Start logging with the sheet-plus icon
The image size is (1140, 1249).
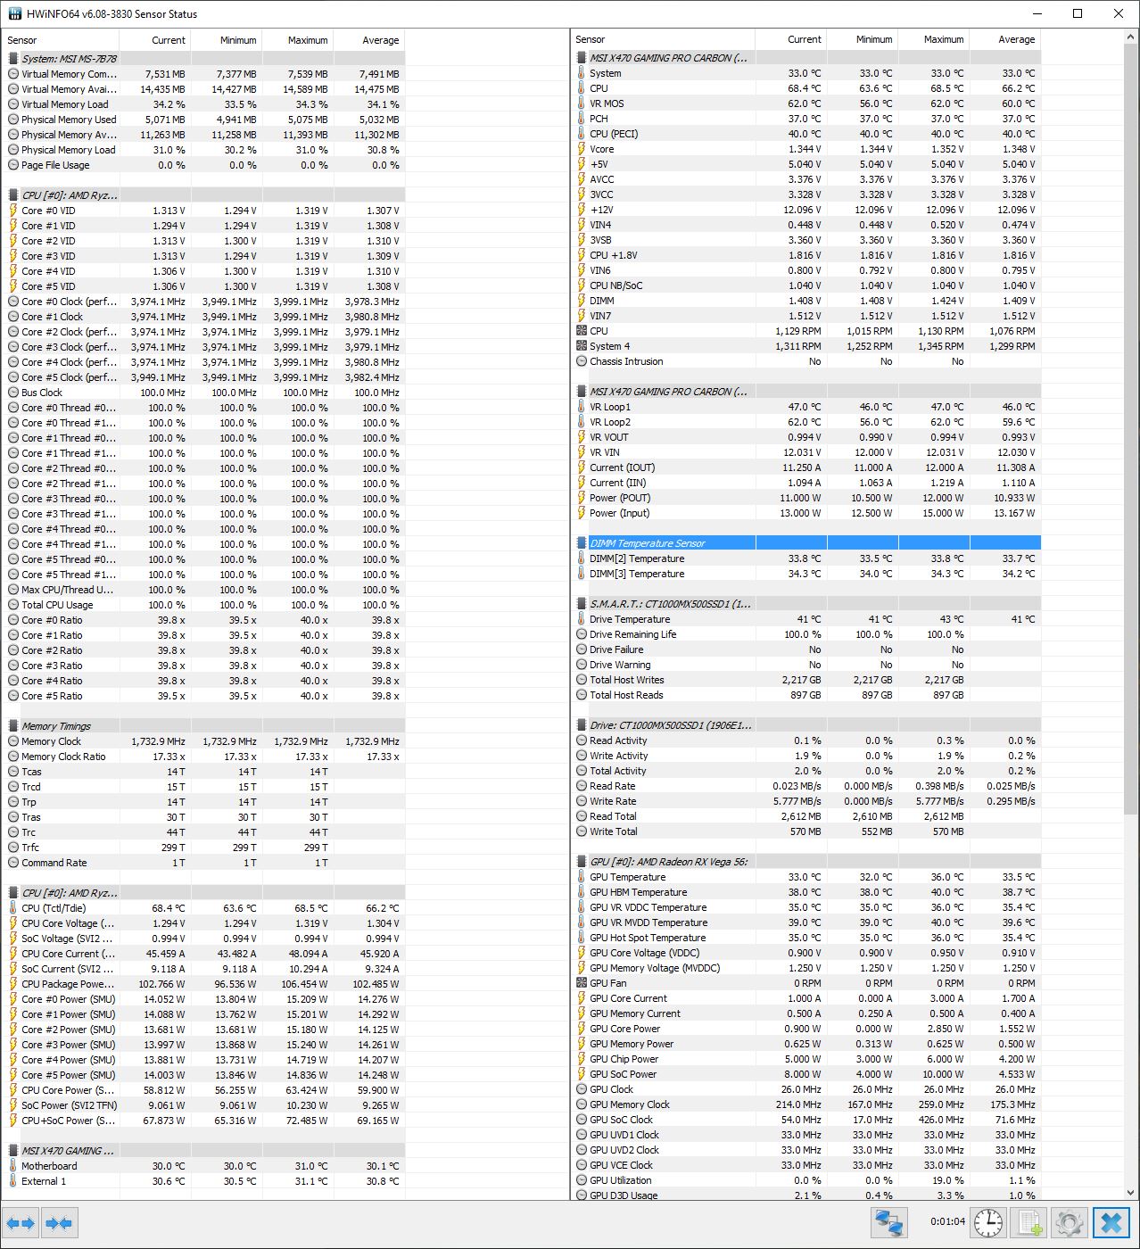coord(1028,1222)
